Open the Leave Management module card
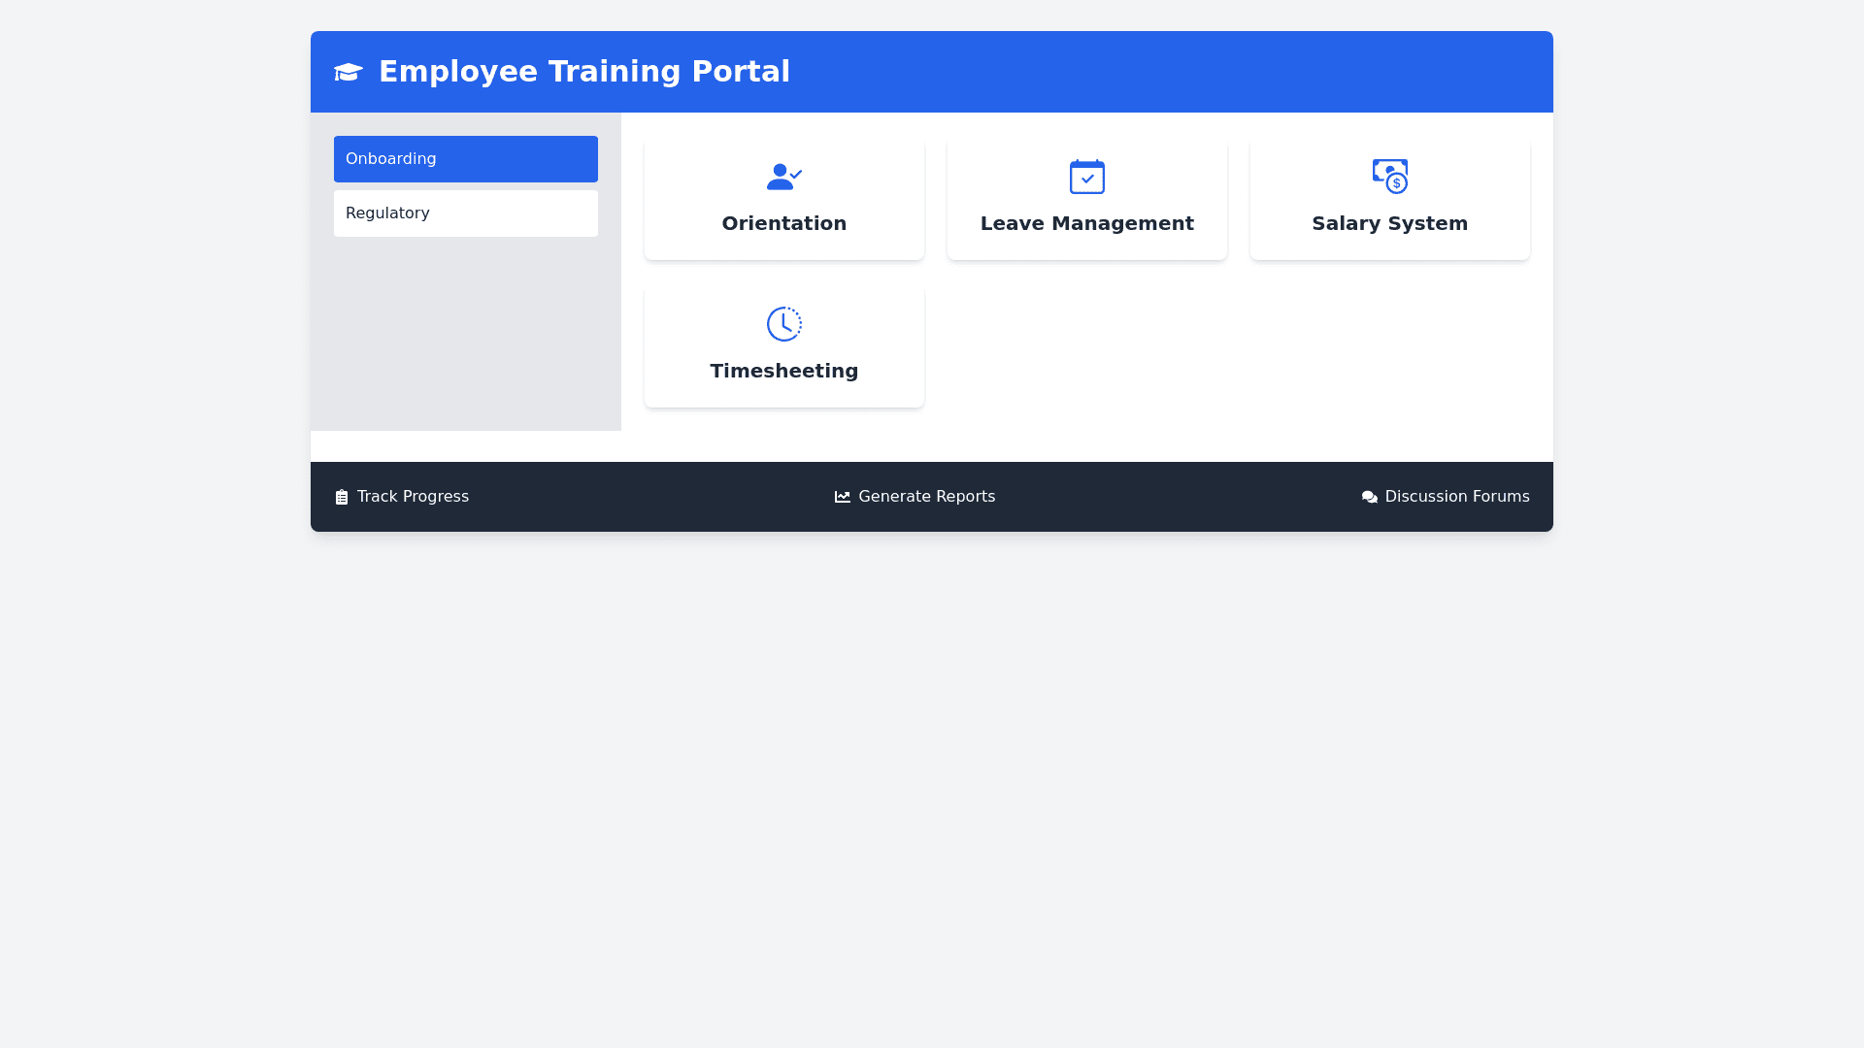Viewport: 1864px width, 1048px height. pyautogui.click(x=1086, y=199)
